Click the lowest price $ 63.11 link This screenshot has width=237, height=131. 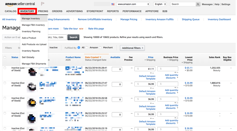coord(188,68)
